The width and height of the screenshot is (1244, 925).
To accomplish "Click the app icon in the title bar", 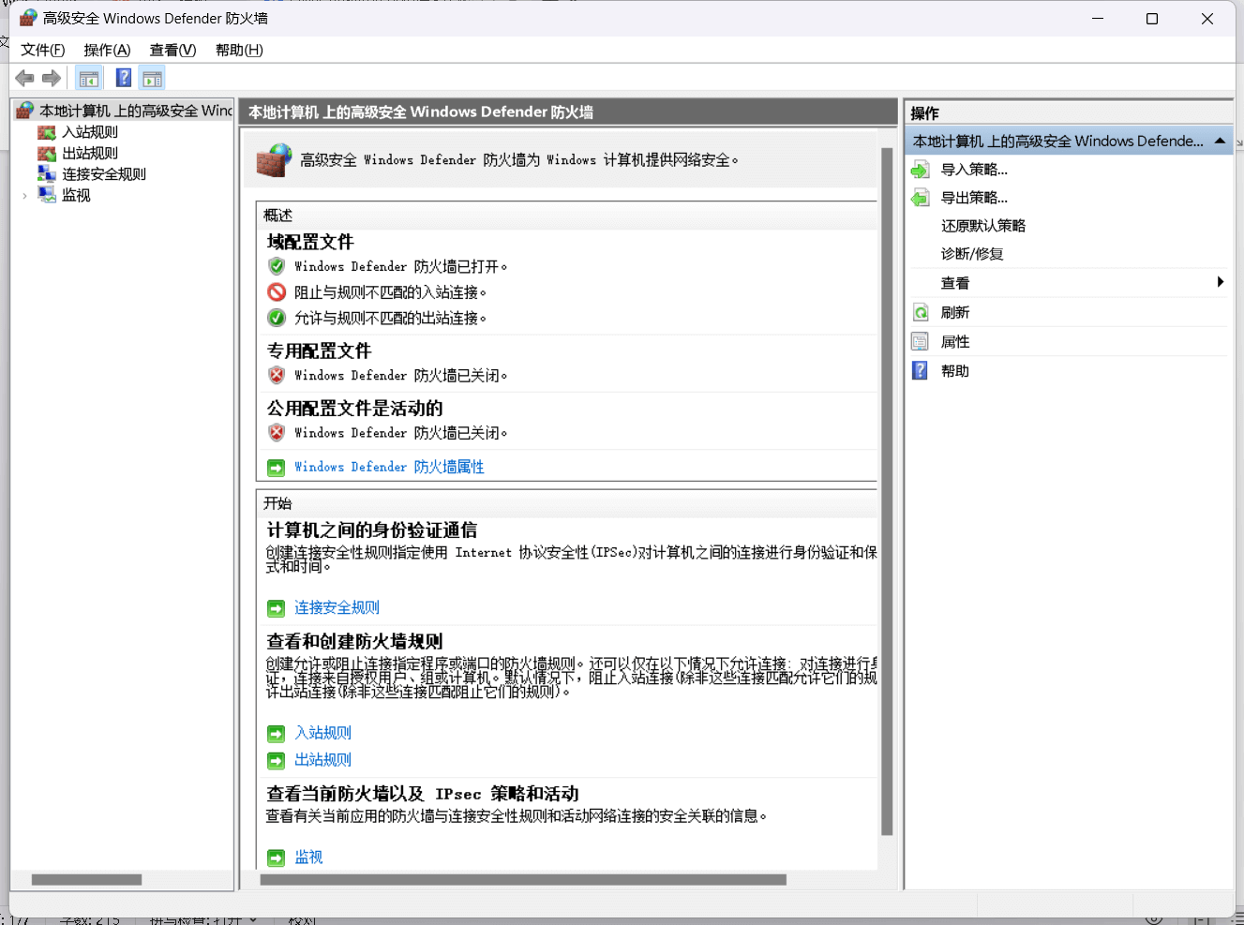I will 28,18.
